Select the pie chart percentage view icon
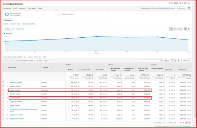The image size is (197, 128). coord(176,61)
